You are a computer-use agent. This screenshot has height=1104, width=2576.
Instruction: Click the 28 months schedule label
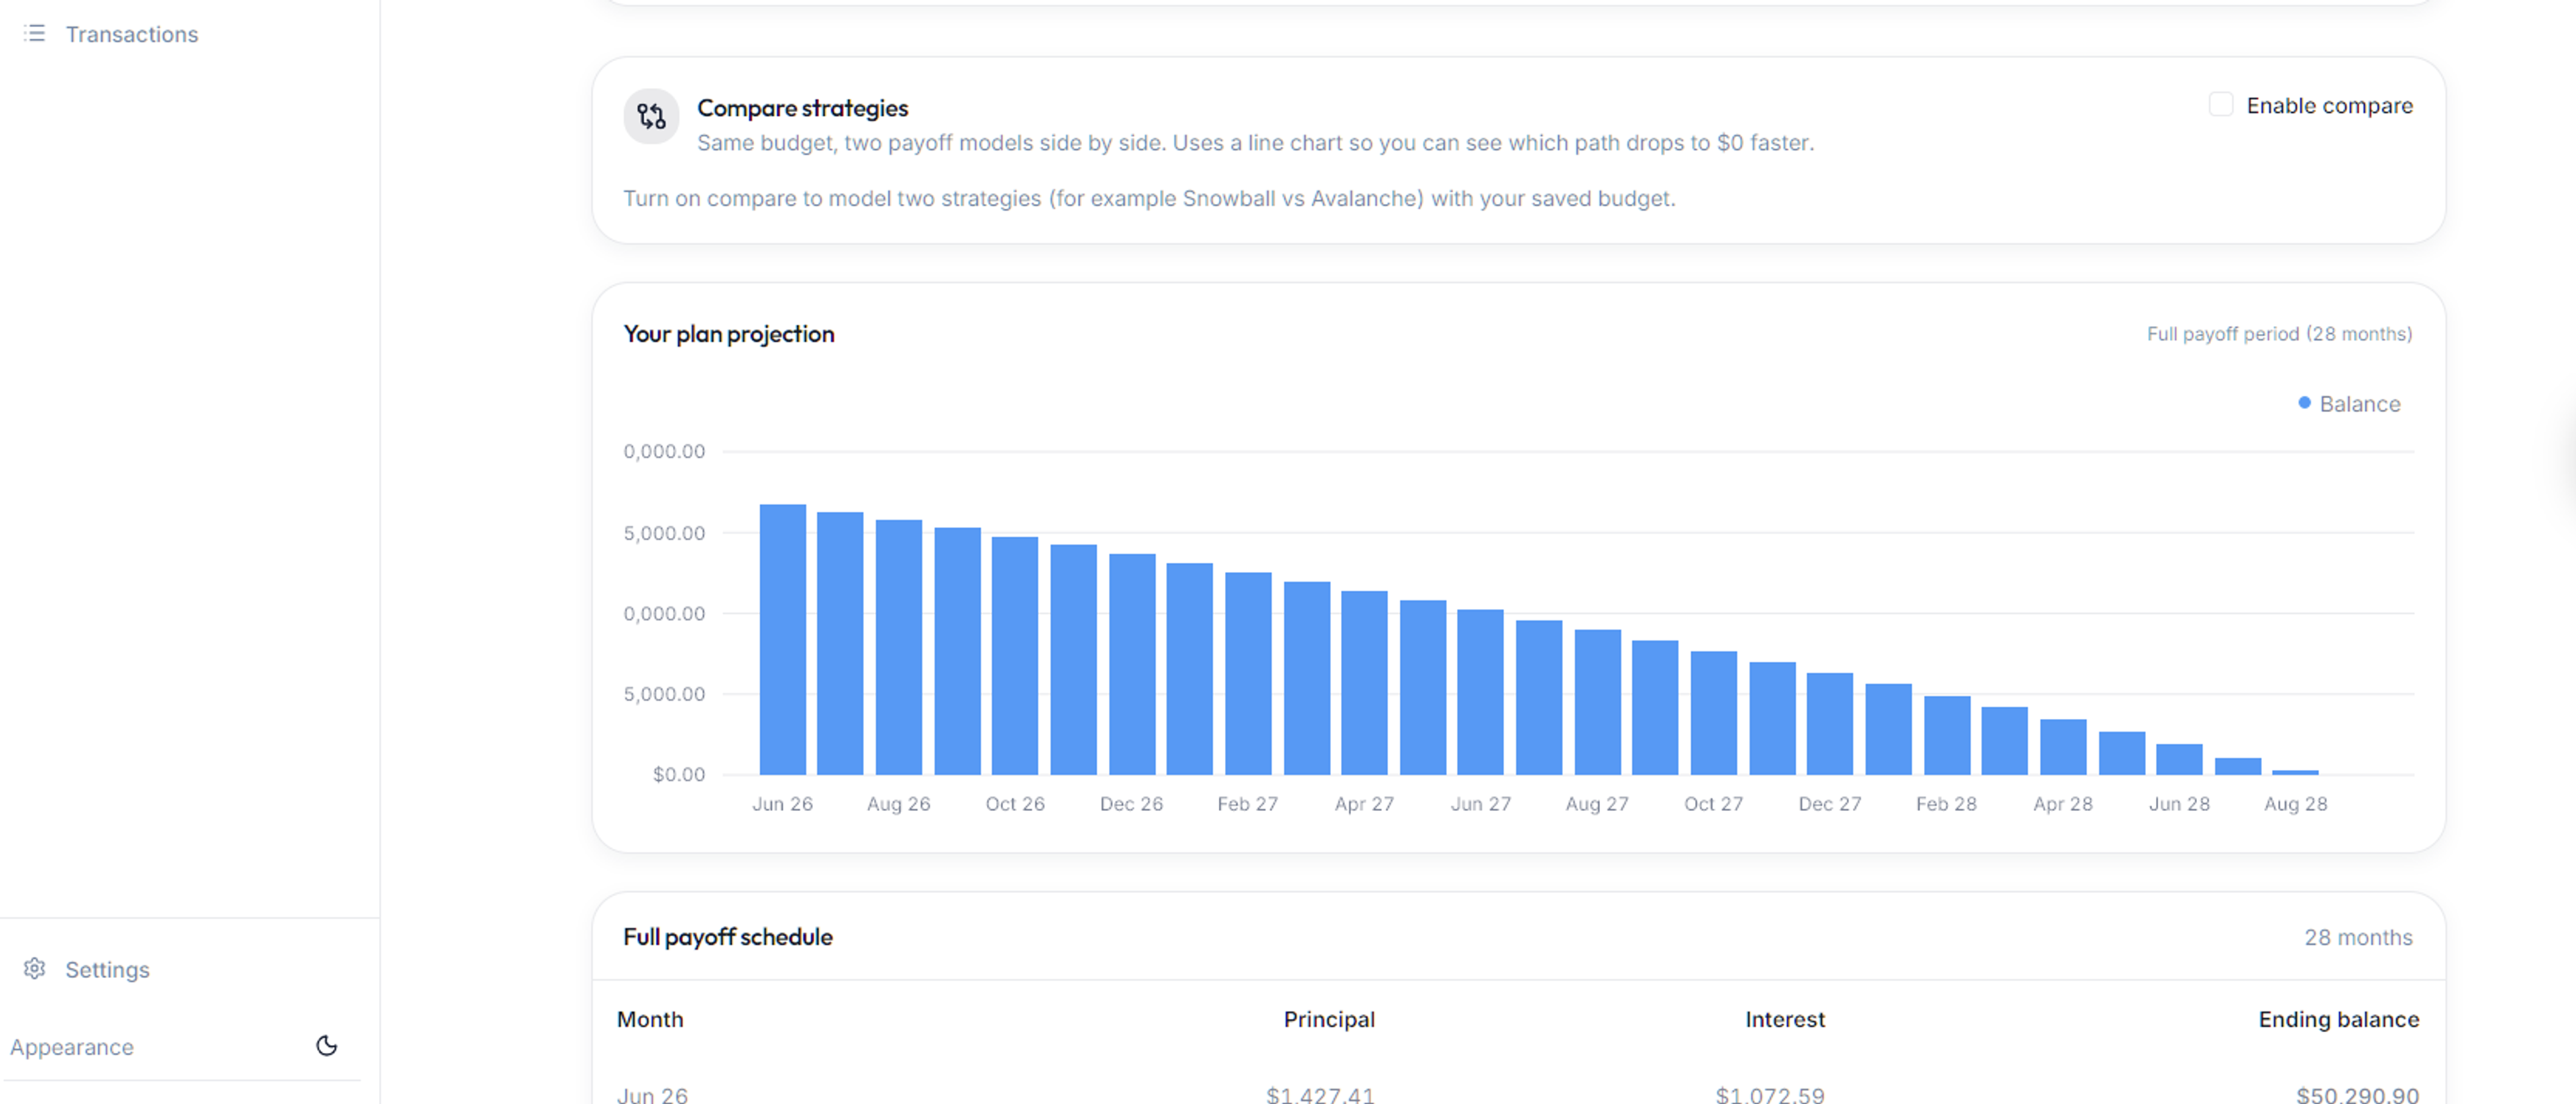tap(2358, 937)
